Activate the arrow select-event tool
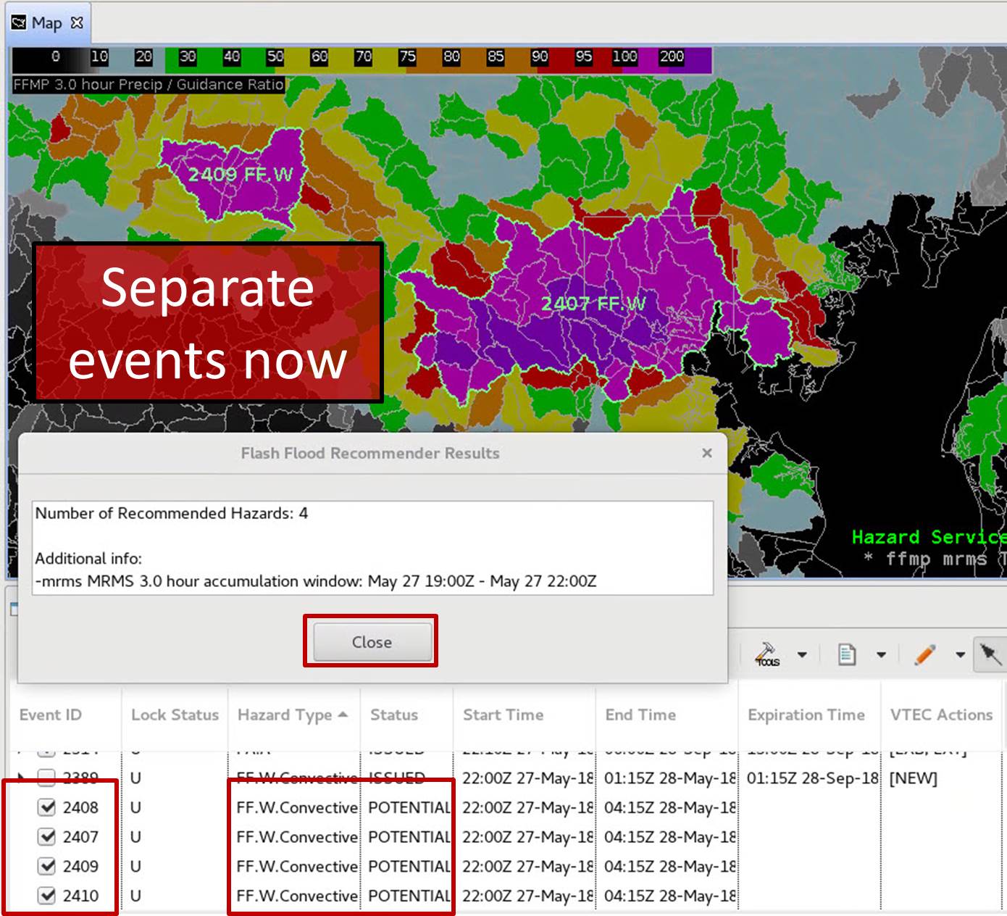1007x916 pixels. 990,654
